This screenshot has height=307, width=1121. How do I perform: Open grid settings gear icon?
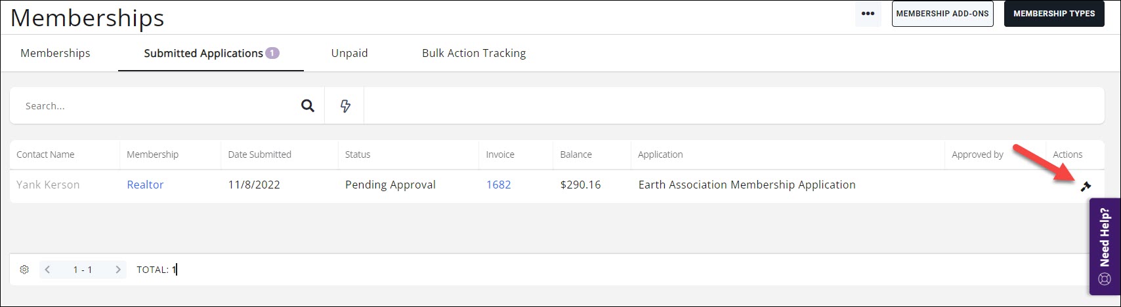click(24, 270)
